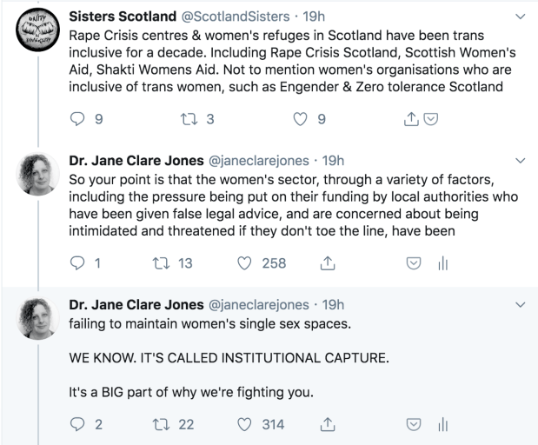View analytics for tweet with 258 likes
The image size is (538, 445).
click(x=441, y=263)
